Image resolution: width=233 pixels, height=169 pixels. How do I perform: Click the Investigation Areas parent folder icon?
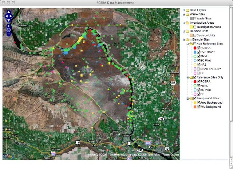point(187,23)
